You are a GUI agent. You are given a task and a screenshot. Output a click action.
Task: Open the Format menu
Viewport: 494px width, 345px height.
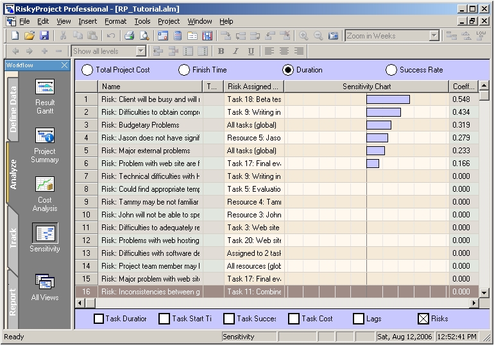115,21
